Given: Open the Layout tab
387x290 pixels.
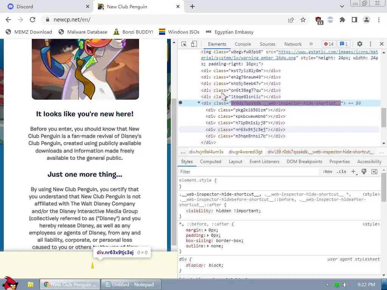Looking at the screenshot, I should pyautogui.click(x=235, y=162).
